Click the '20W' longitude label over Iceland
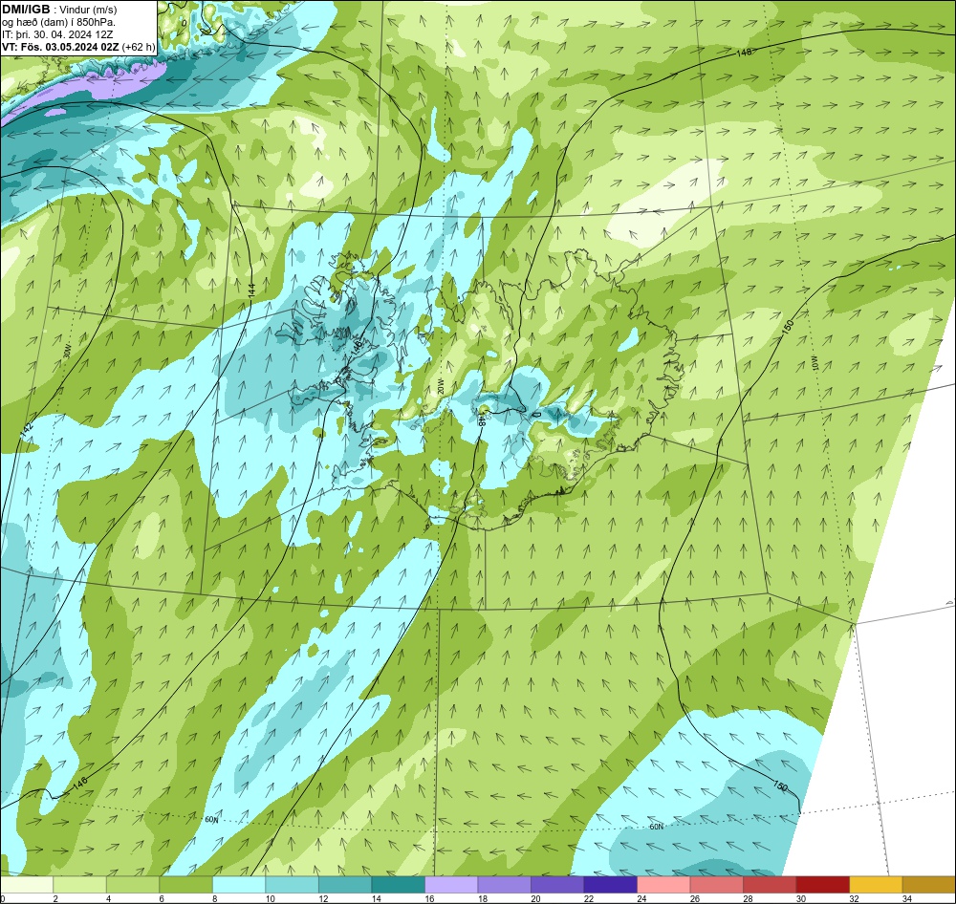Screen dimensions: 956x904 440,386
